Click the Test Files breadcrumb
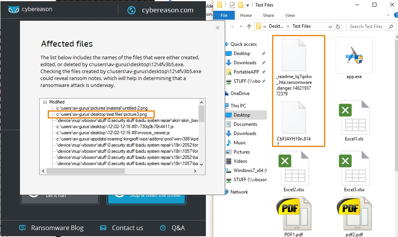398x237 pixels. (x=301, y=26)
